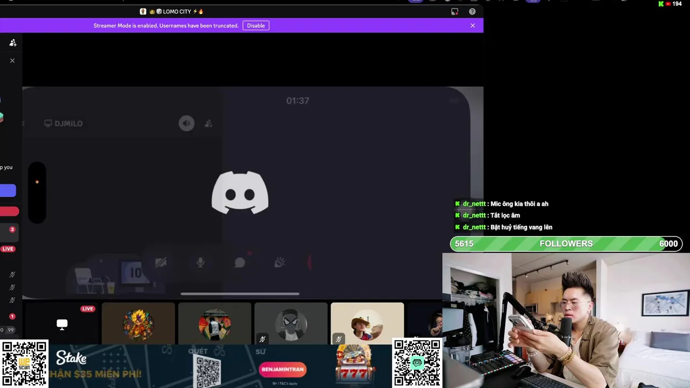Click the WeScan QR code at bottom-left
The width and height of the screenshot is (690, 388).
coord(24,364)
